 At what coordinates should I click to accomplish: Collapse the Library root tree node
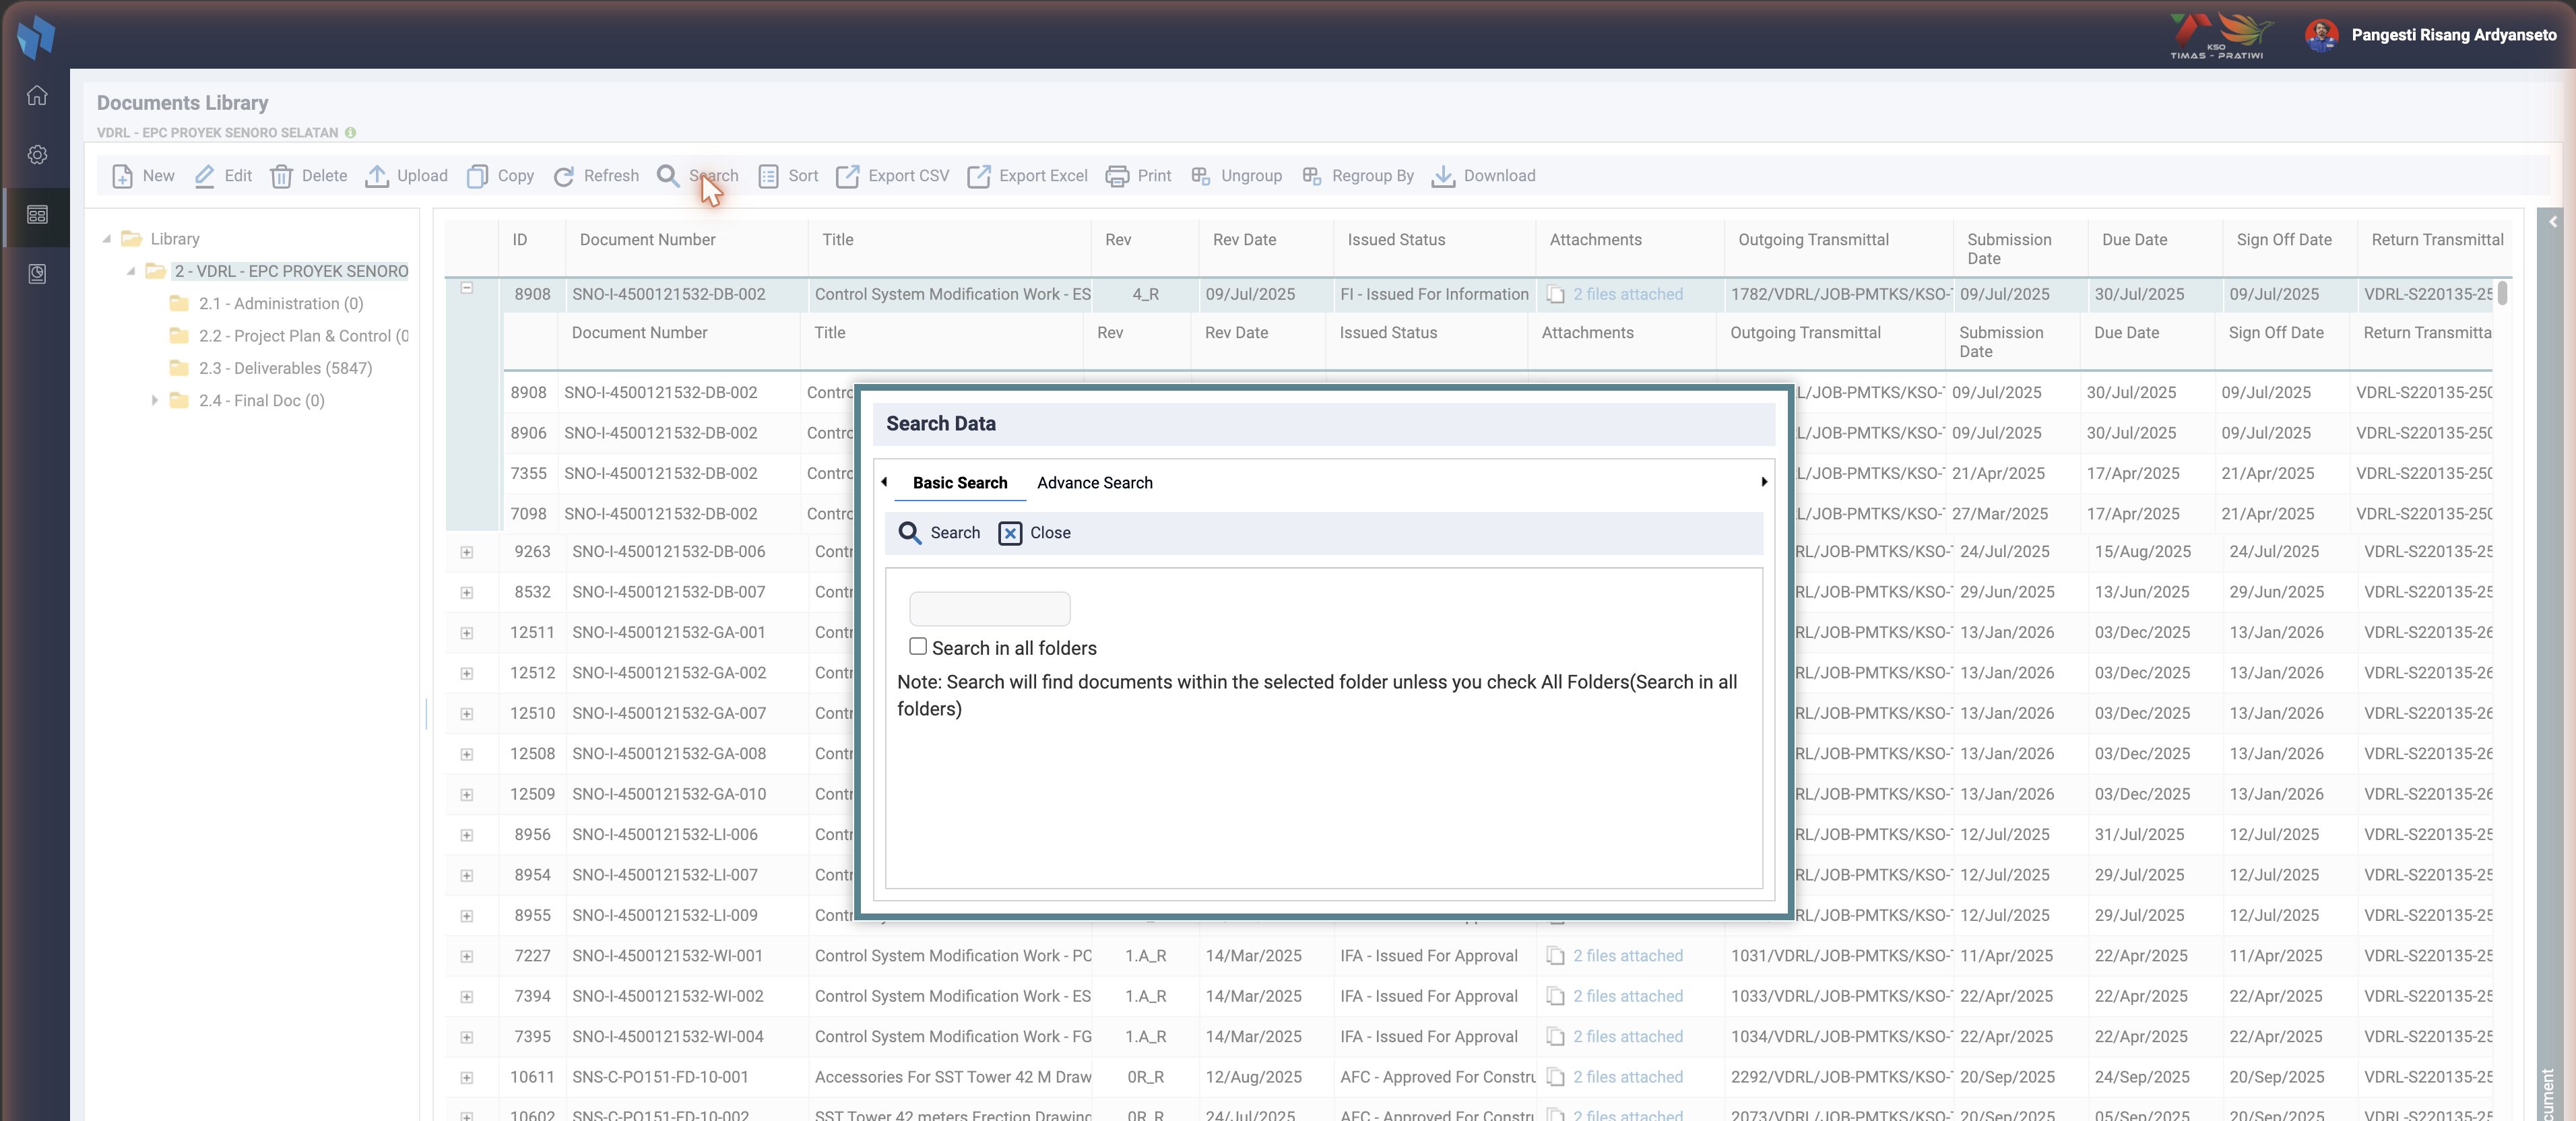pyautogui.click(x=106, y=239)
